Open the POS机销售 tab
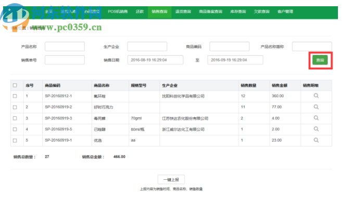 (118, 11)
